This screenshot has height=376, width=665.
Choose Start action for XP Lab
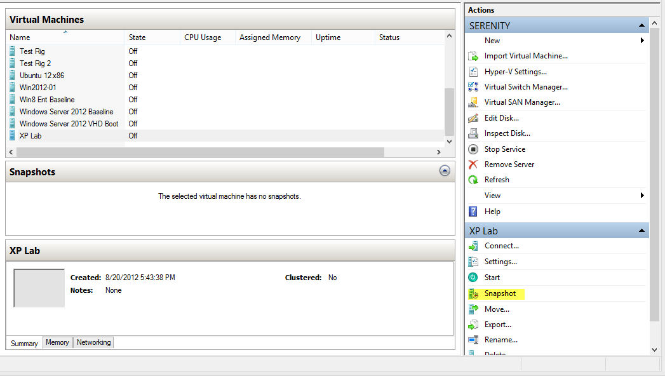click(x=492, y=278)
